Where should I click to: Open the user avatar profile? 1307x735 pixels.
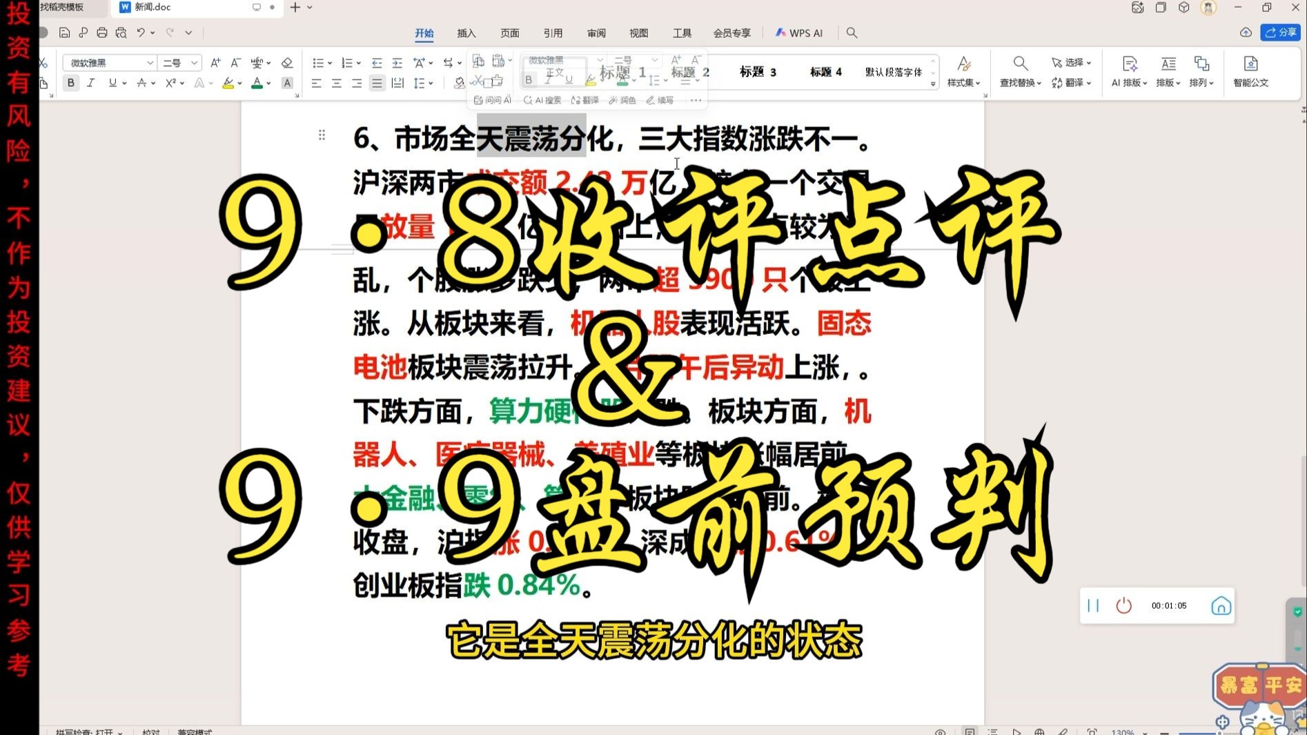[1208, 8]
